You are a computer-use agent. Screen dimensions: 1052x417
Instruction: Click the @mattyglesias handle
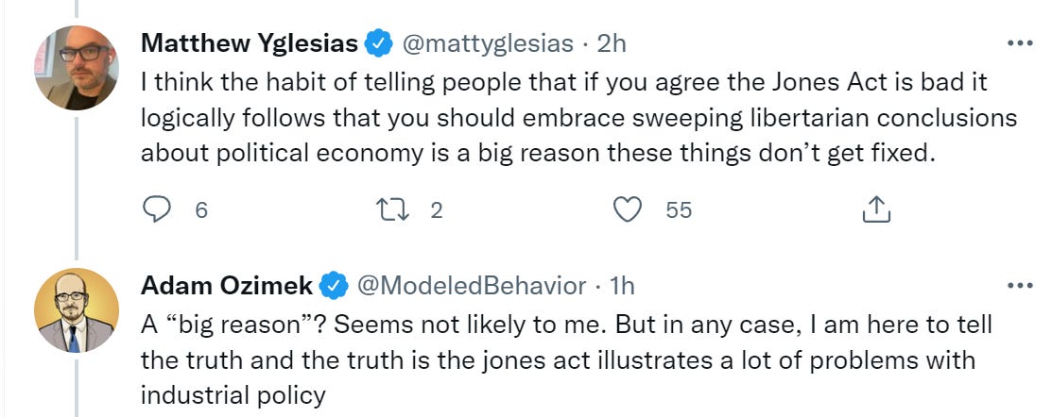(488, 43)
